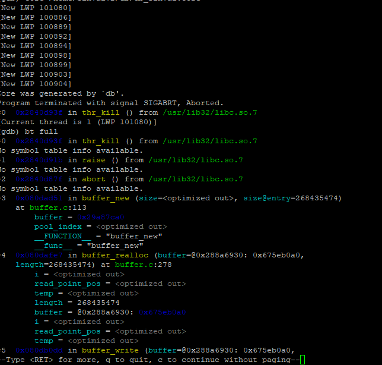Click the buffer.c:278 file reference

(144, 265)
